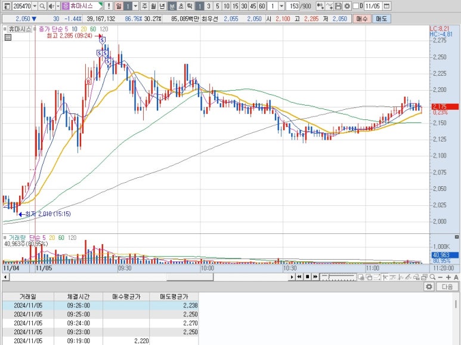Click the candle count field showing 153

point(293,6)
